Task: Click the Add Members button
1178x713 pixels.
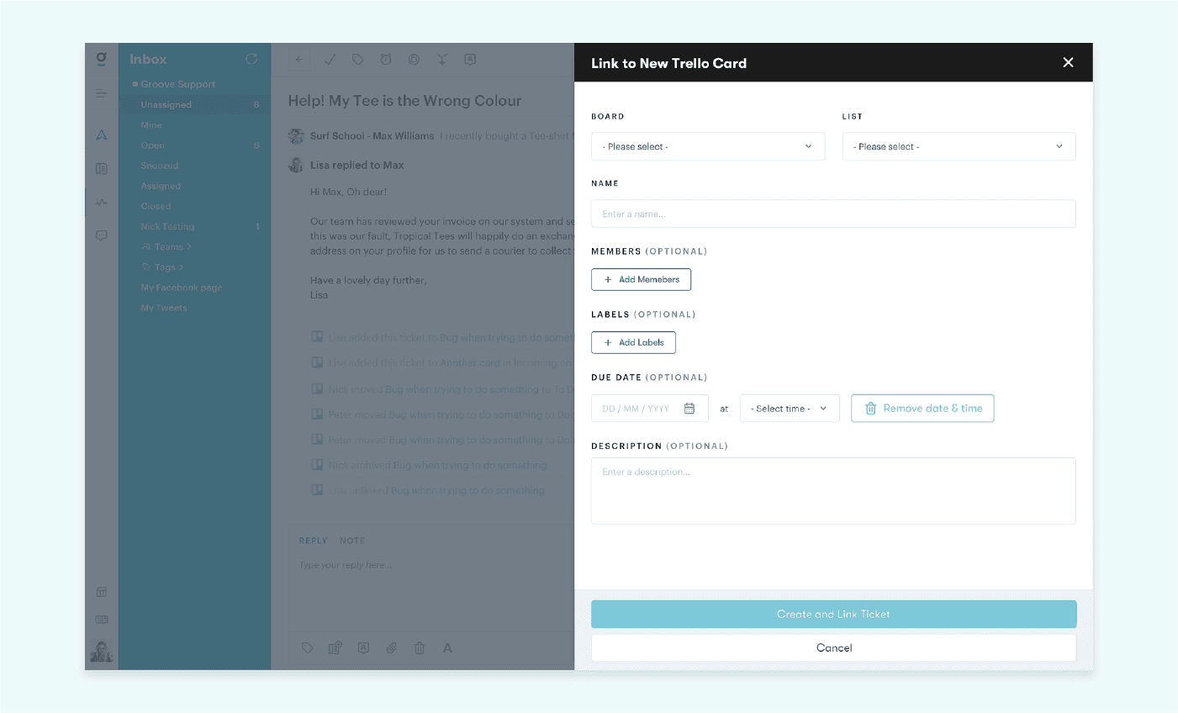Action: tap(641, 278)
